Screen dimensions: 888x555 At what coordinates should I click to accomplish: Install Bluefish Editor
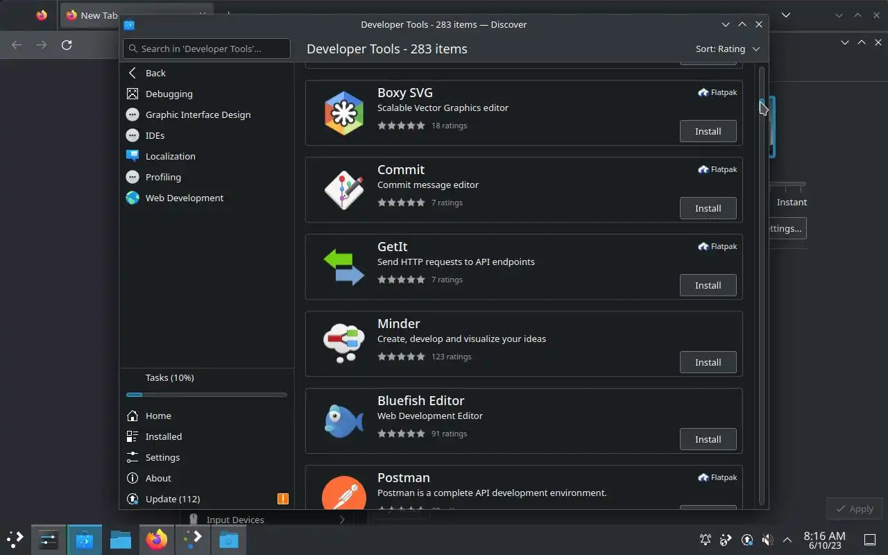click(708, 439)
